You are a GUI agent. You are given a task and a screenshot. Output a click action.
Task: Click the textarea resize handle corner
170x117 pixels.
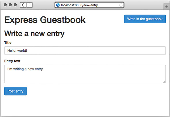pyautogui.click(x=164, y=82)
